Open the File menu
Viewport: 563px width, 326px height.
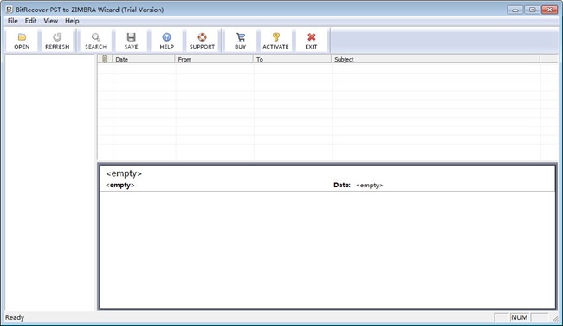13,21
